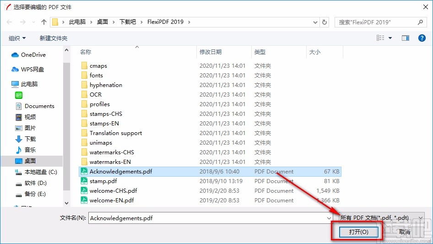Screen dimensions: 433x244
Task: Click the 取消 button
Action: click(x=405, y=232)
